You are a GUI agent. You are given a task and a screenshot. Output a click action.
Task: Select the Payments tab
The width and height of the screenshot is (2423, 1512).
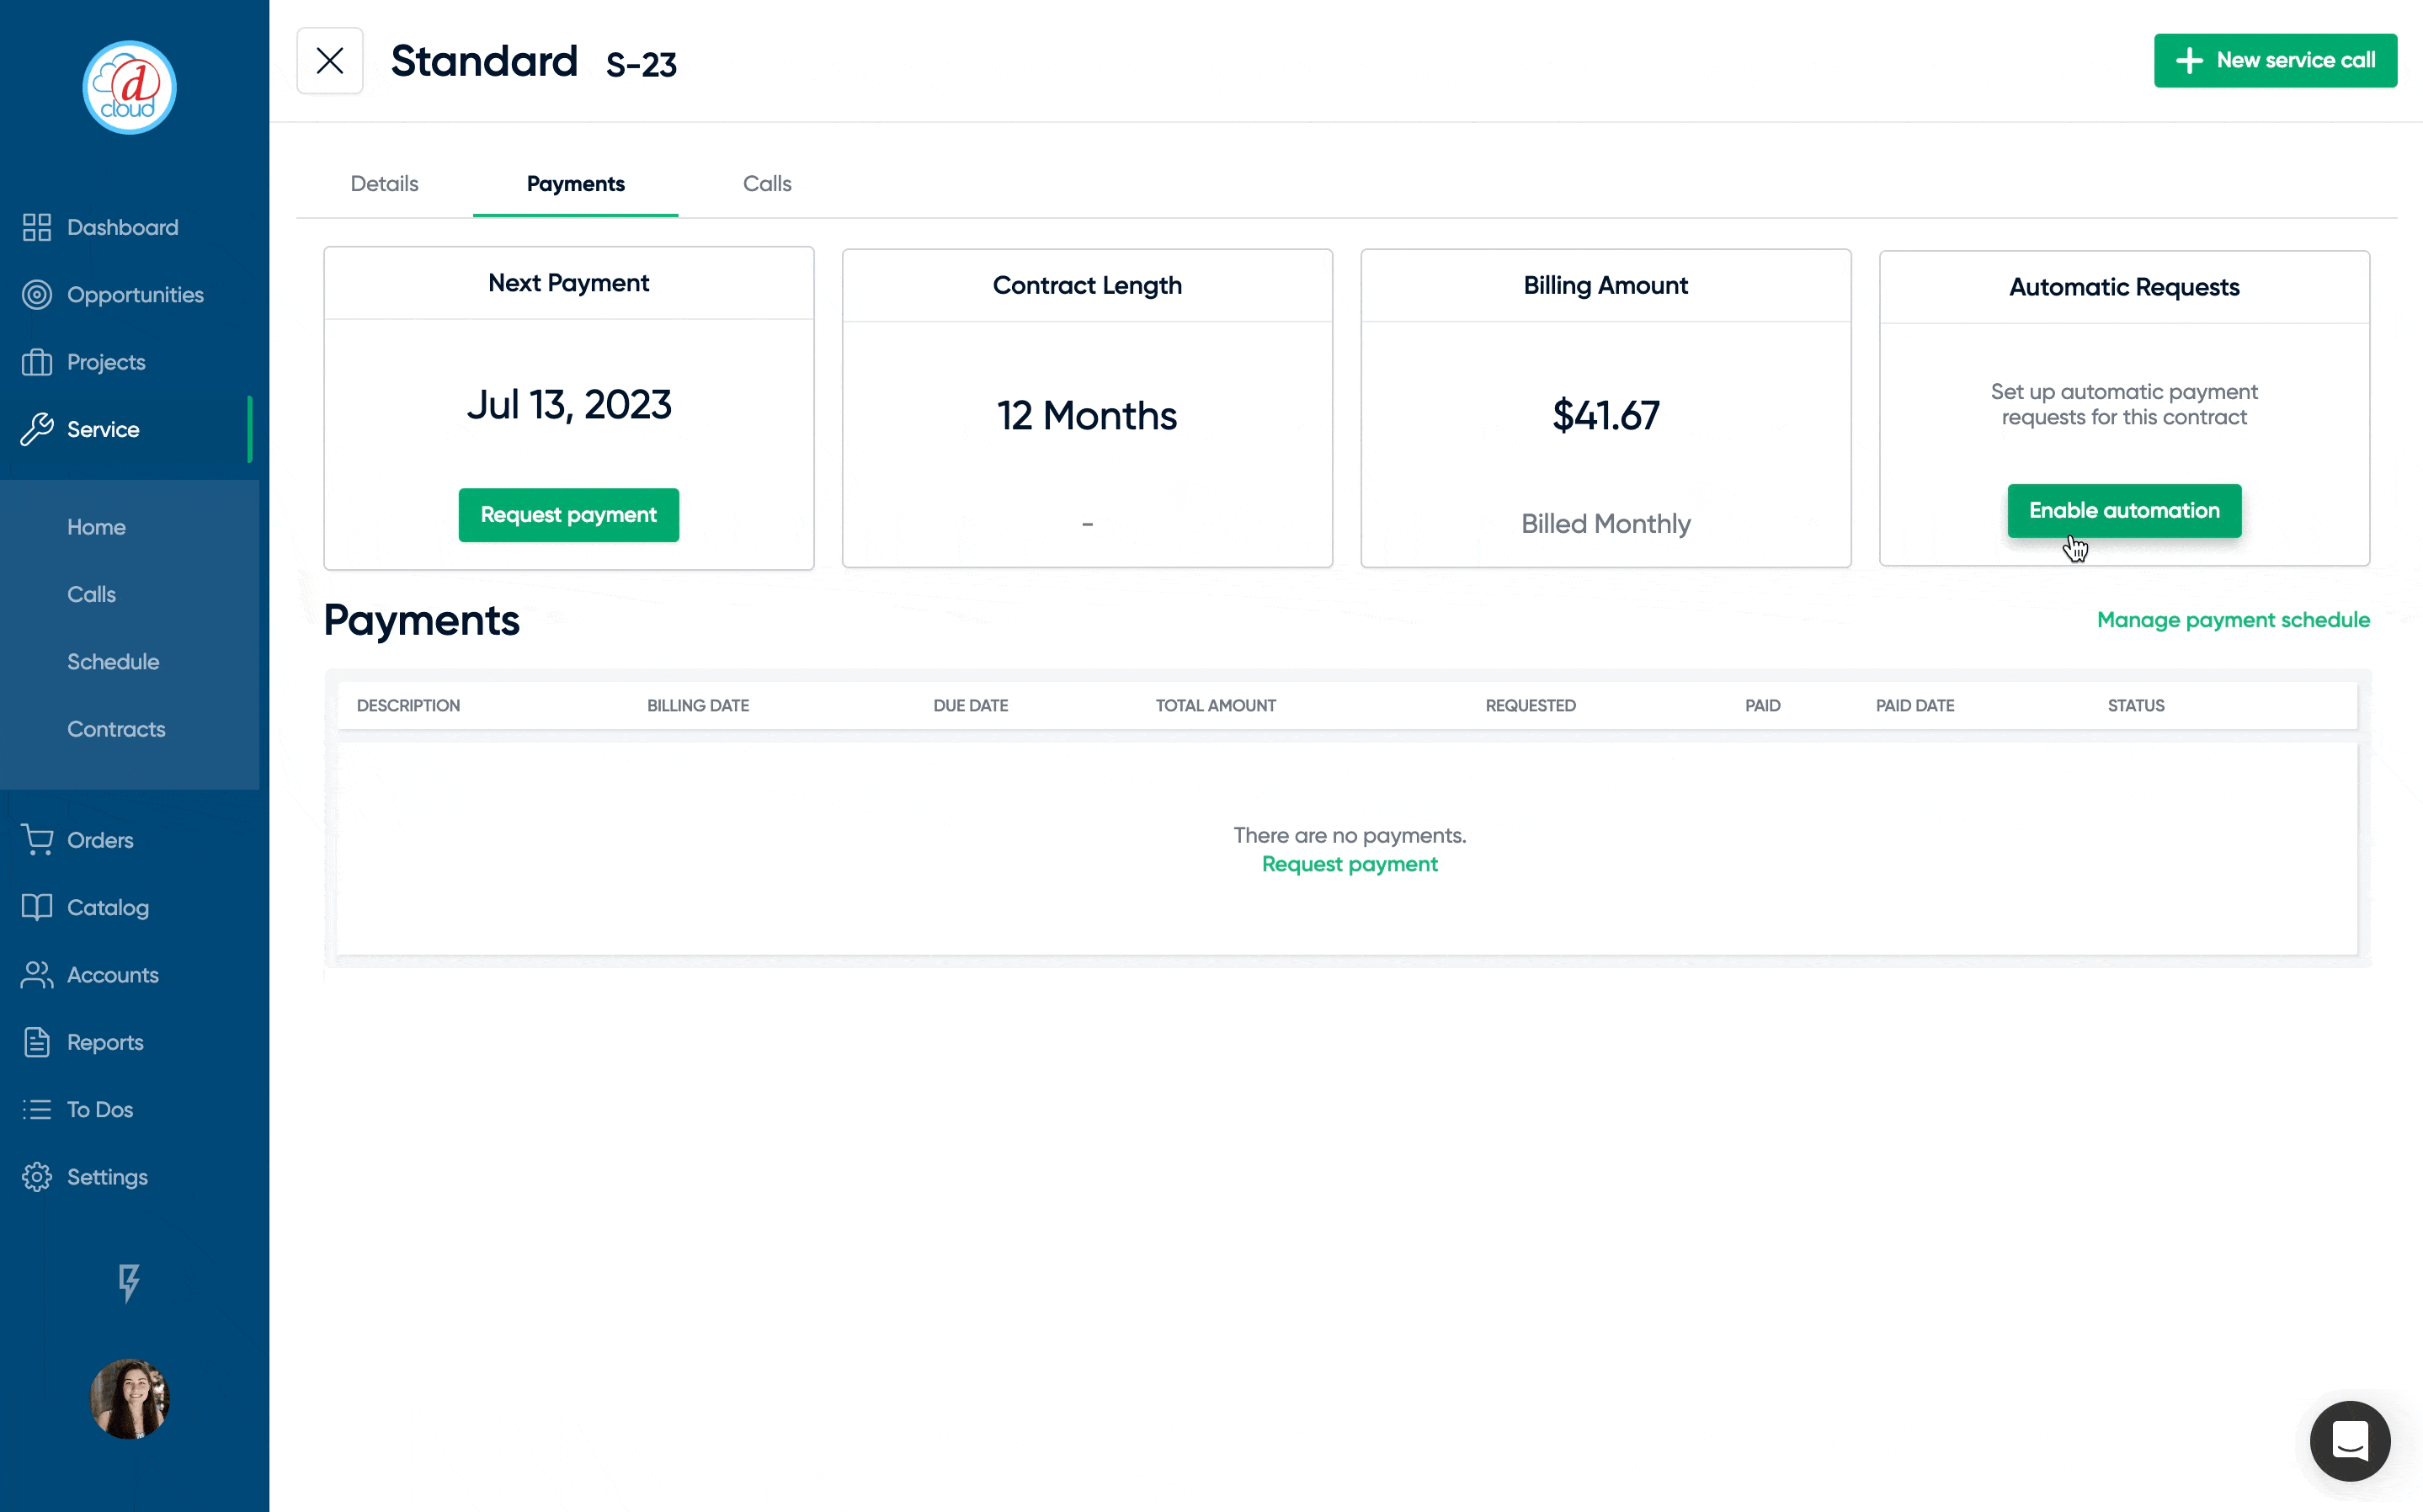pyautogui.click(x=576, y=184)
